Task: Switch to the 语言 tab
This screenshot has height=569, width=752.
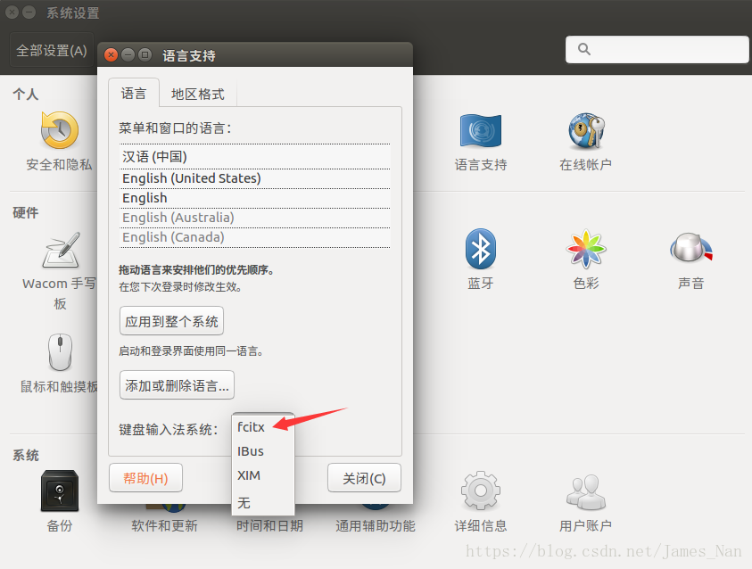Action: (x=134, y=93)
